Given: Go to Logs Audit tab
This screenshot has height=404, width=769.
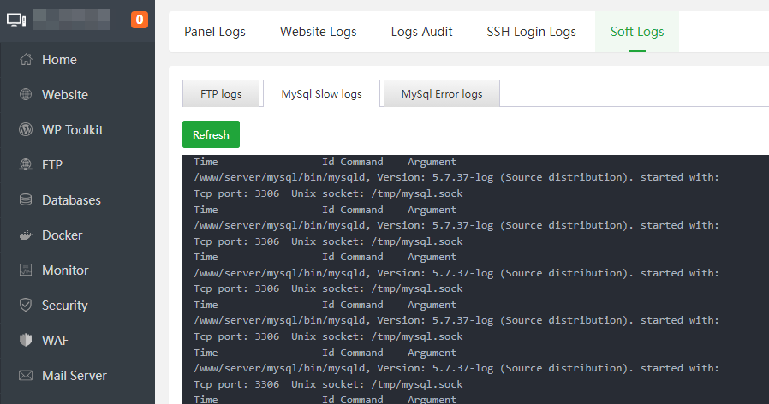Looking at the screenshot, I should (x=421, y=32).
